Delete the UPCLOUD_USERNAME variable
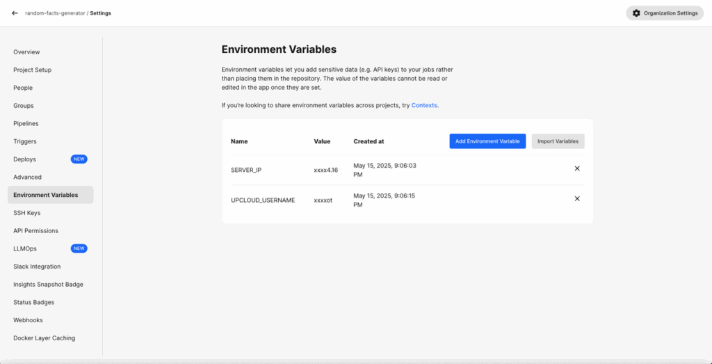Image resolution: width=712 pixels, height=364 pixels. (x=577, y=198)
